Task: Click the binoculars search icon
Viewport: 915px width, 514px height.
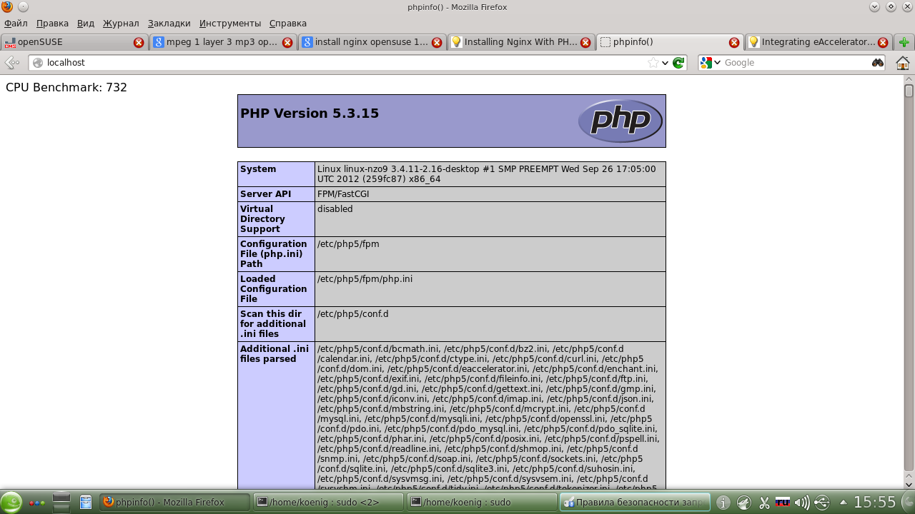Action: click(877, 63)
